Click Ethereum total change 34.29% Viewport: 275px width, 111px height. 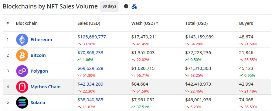pyautogui.click(x=194, y=44)
